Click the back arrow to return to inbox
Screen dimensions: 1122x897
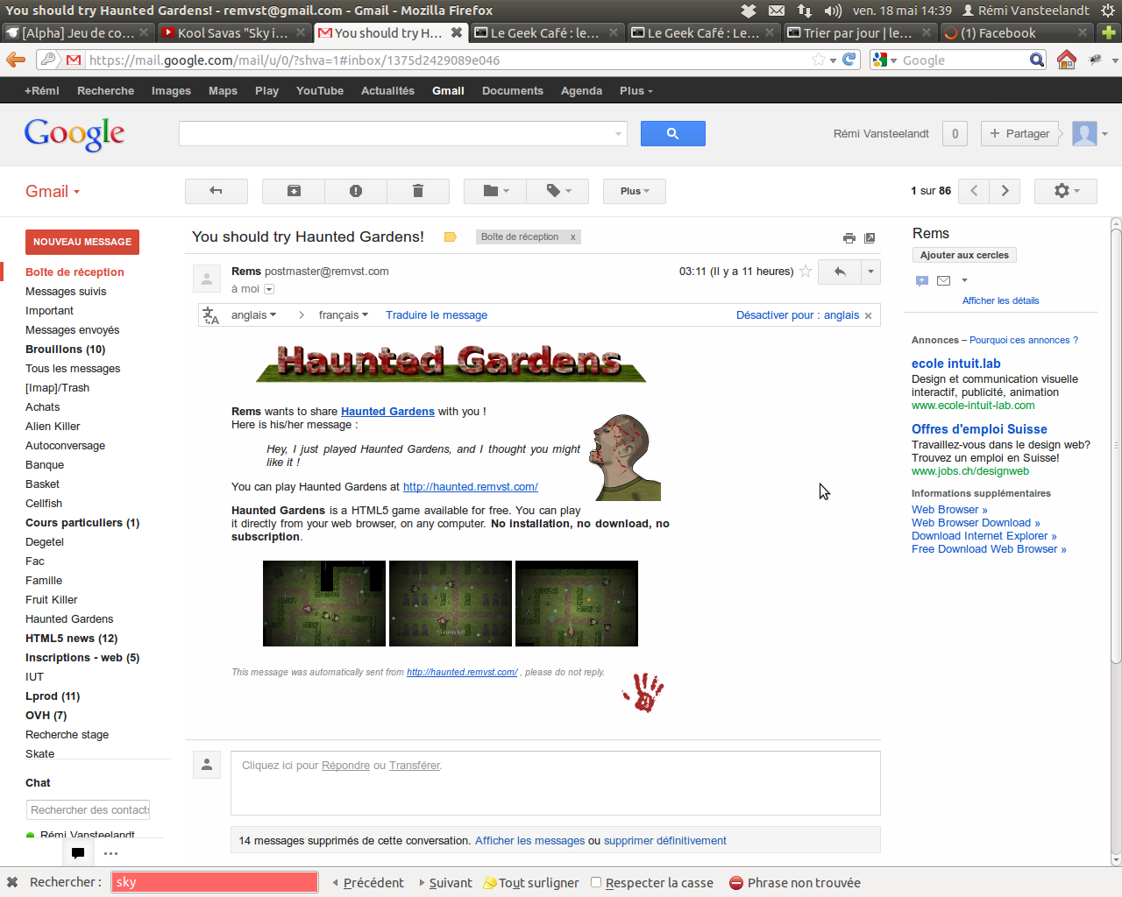[x=216, y=191]
